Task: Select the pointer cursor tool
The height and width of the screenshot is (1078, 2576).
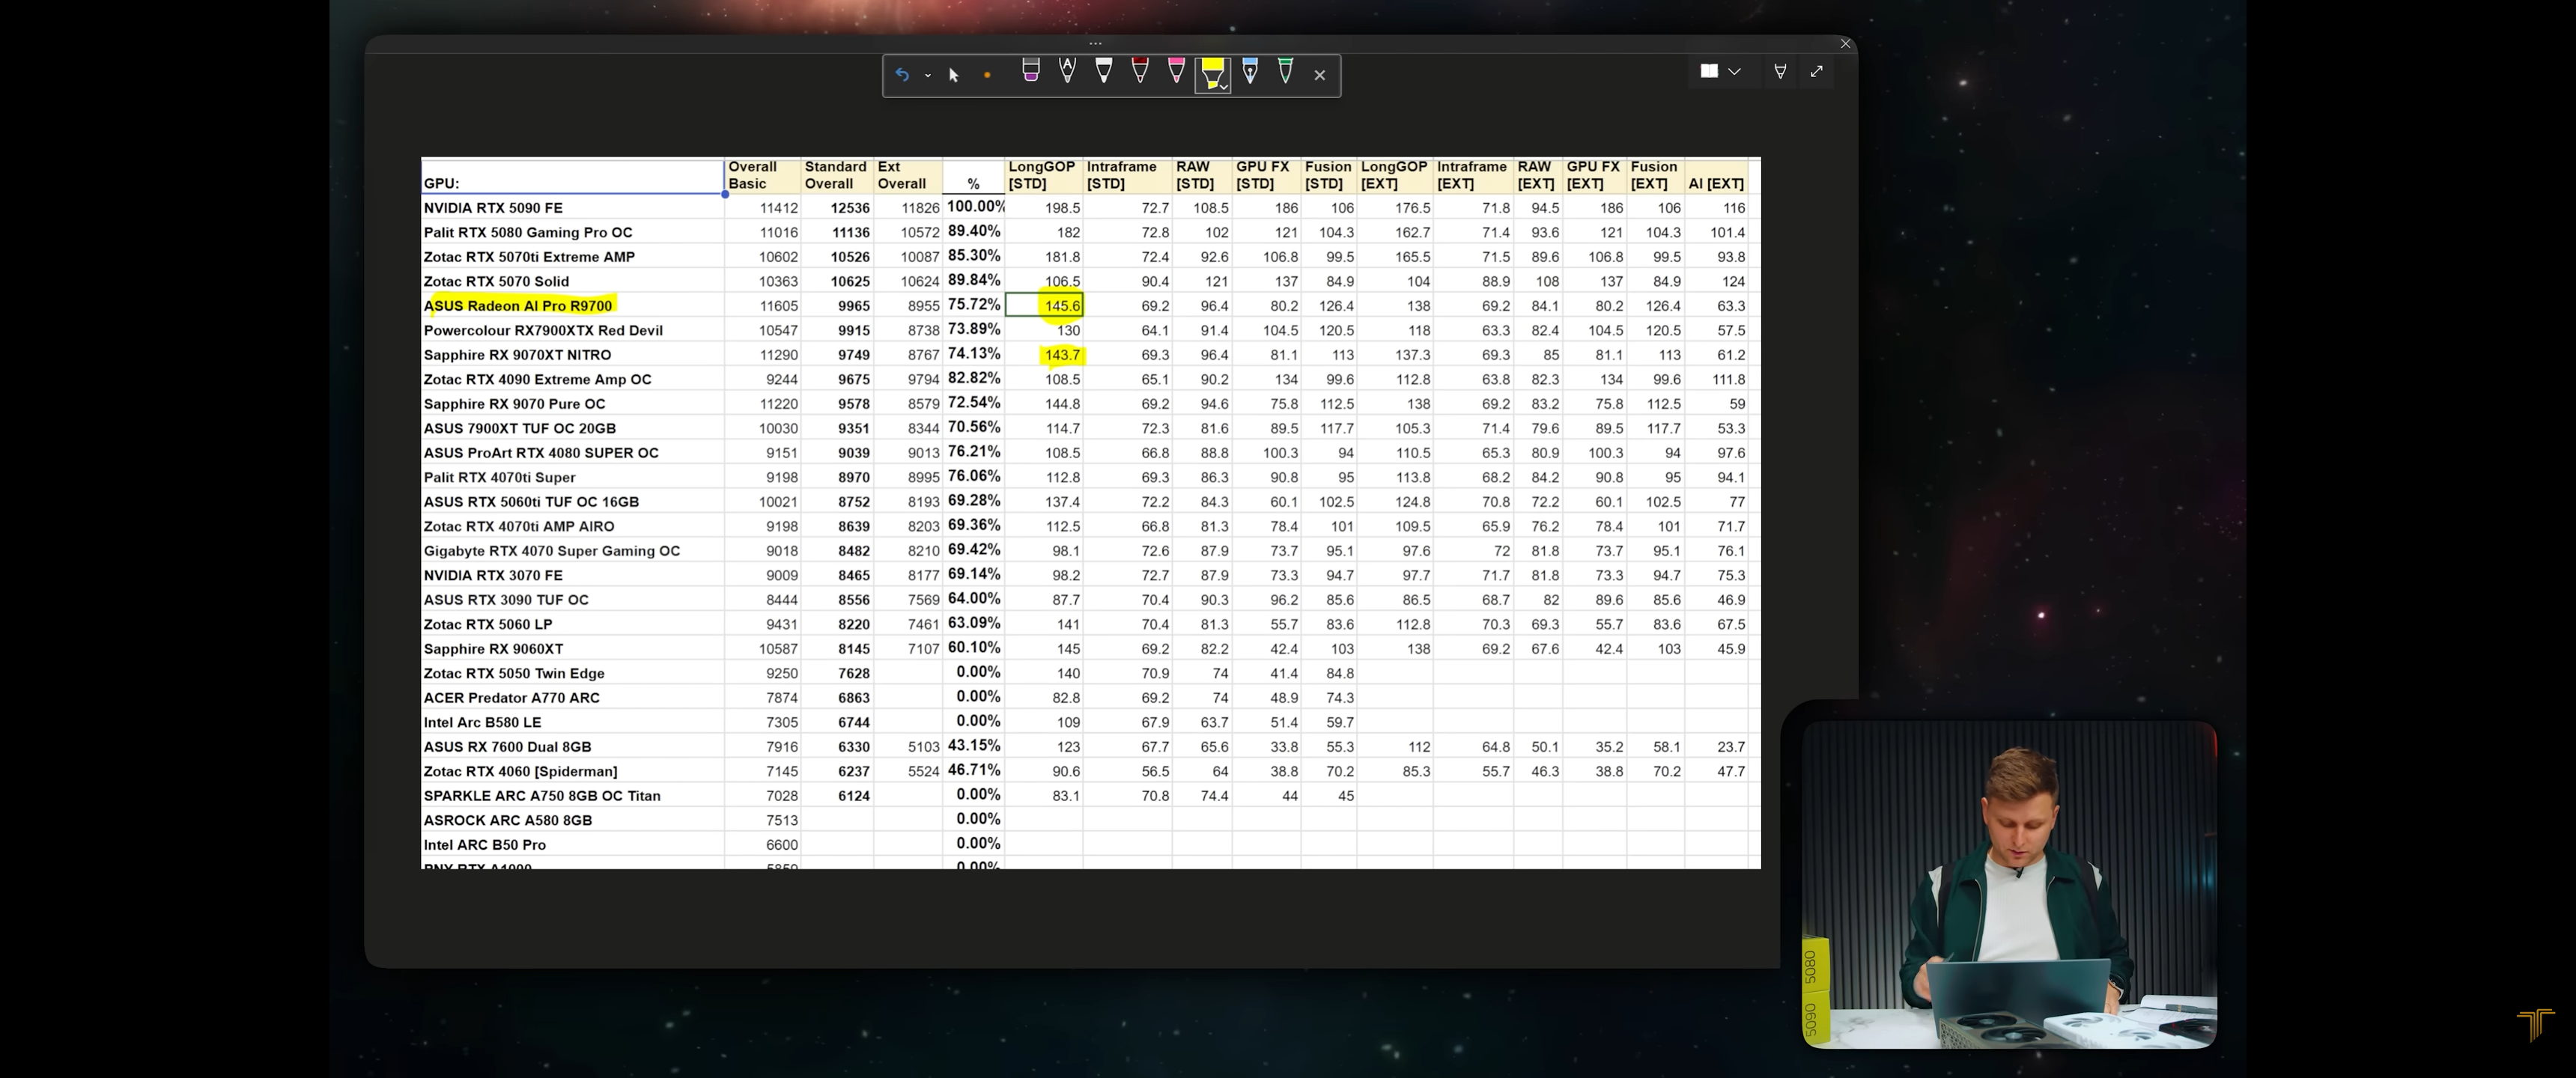Action: click(953, 75)
